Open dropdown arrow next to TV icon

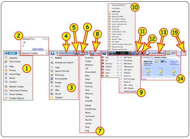(107, 53)
